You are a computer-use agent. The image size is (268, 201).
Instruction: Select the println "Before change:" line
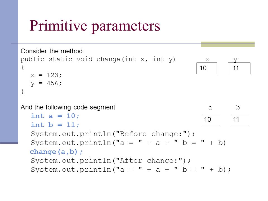(x=113, y=134)
